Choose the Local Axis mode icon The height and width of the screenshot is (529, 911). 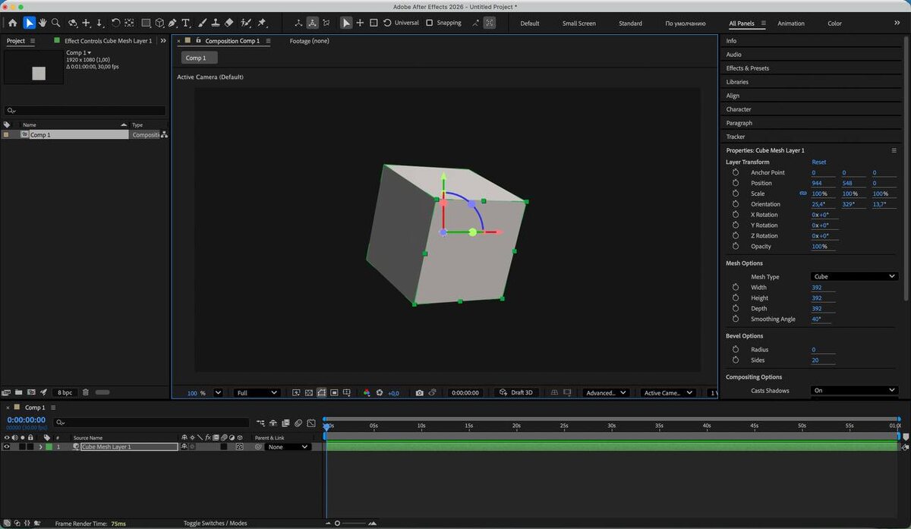tap(298, 23)
